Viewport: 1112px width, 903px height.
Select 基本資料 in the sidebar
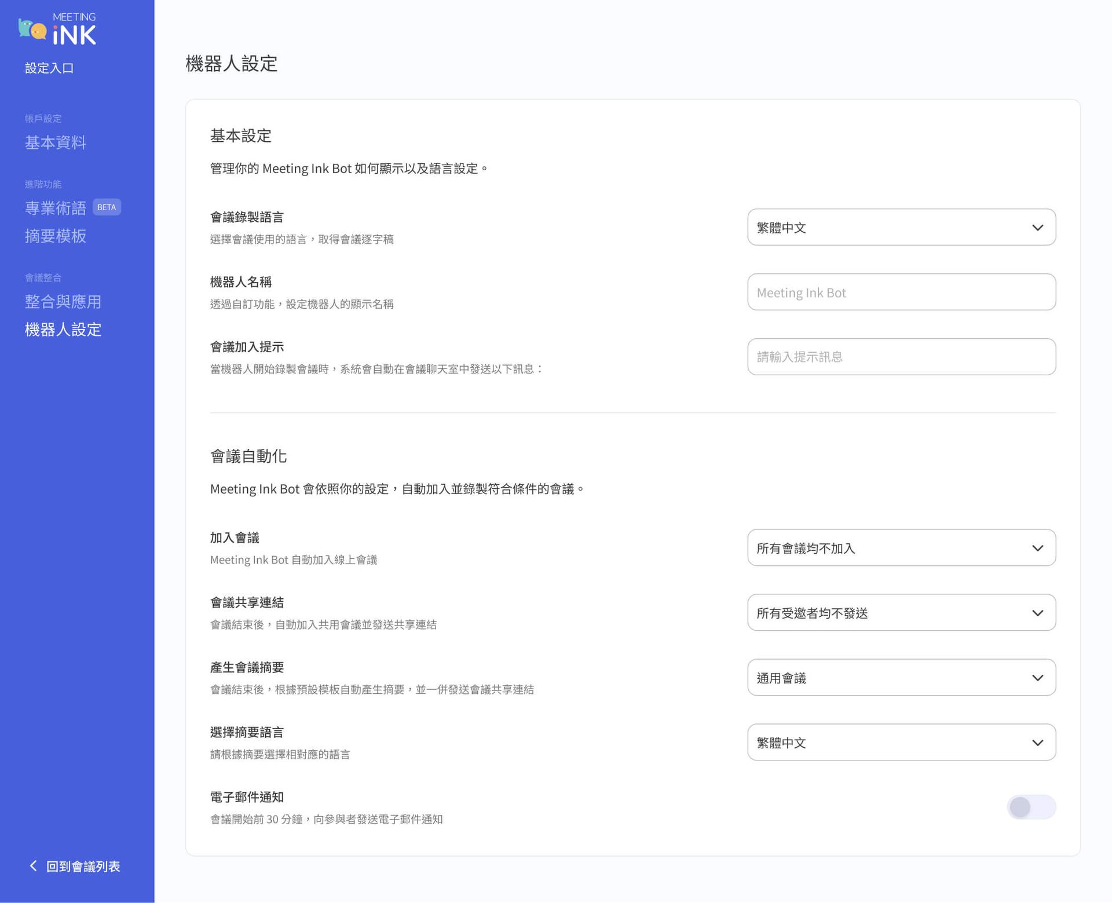(x=55, y=142)
